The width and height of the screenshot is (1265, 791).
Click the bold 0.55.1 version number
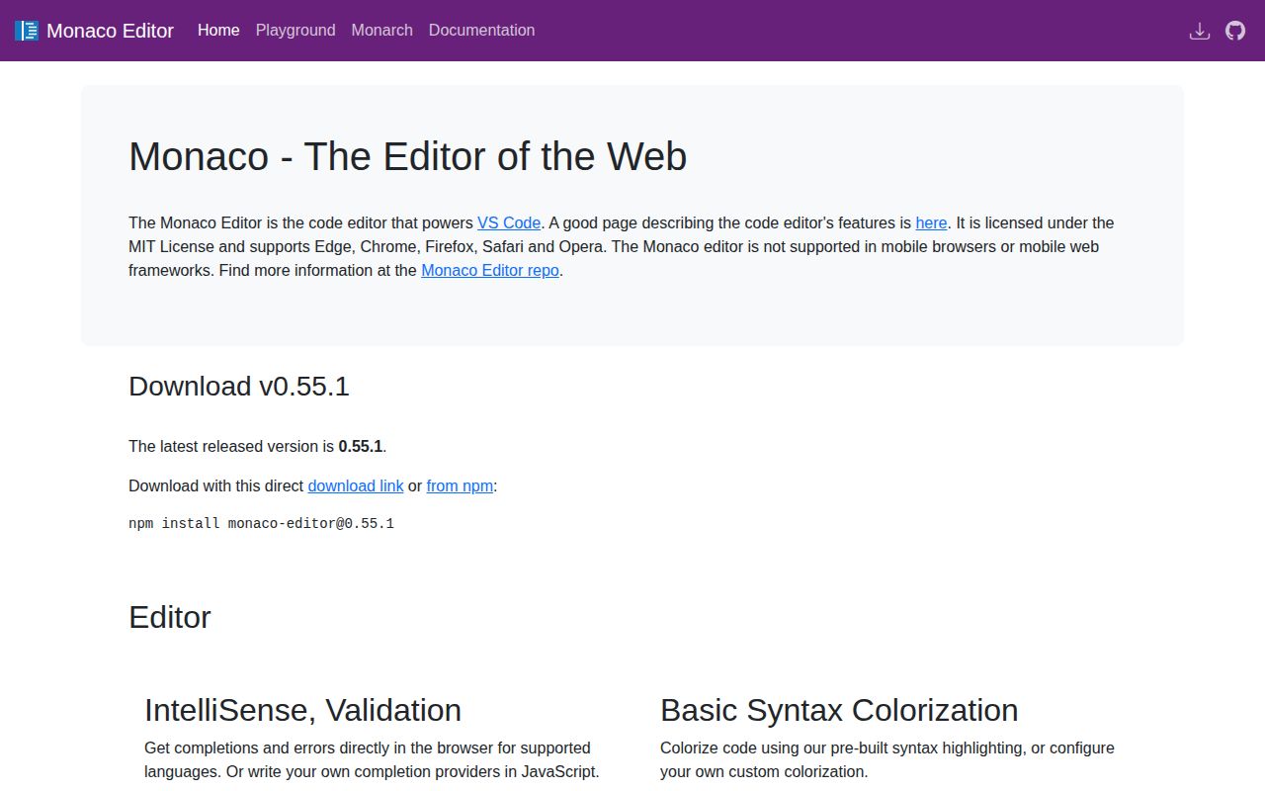[361, 447]
